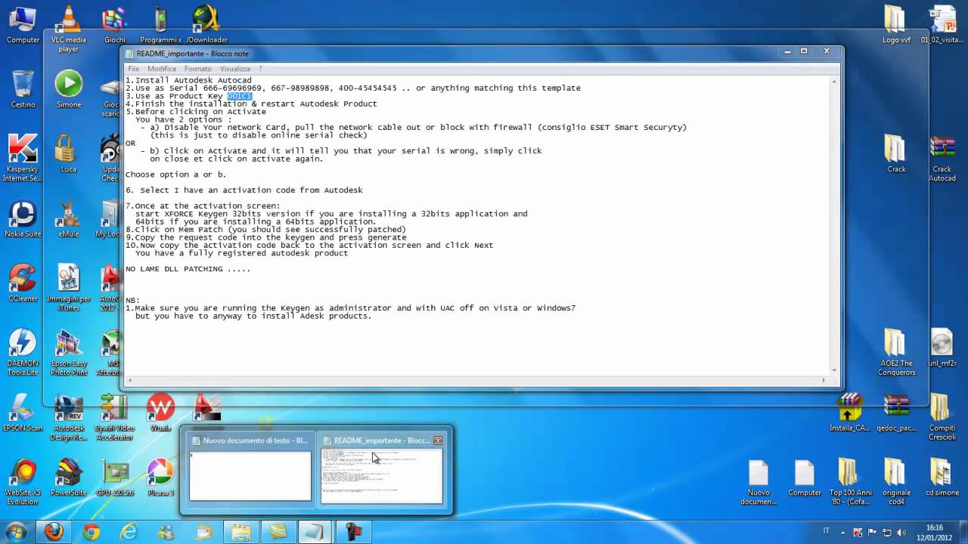The image size is (968, 544).
Task: Launch Nokia Suite desktop shortcut
Action: coord(23,219)
